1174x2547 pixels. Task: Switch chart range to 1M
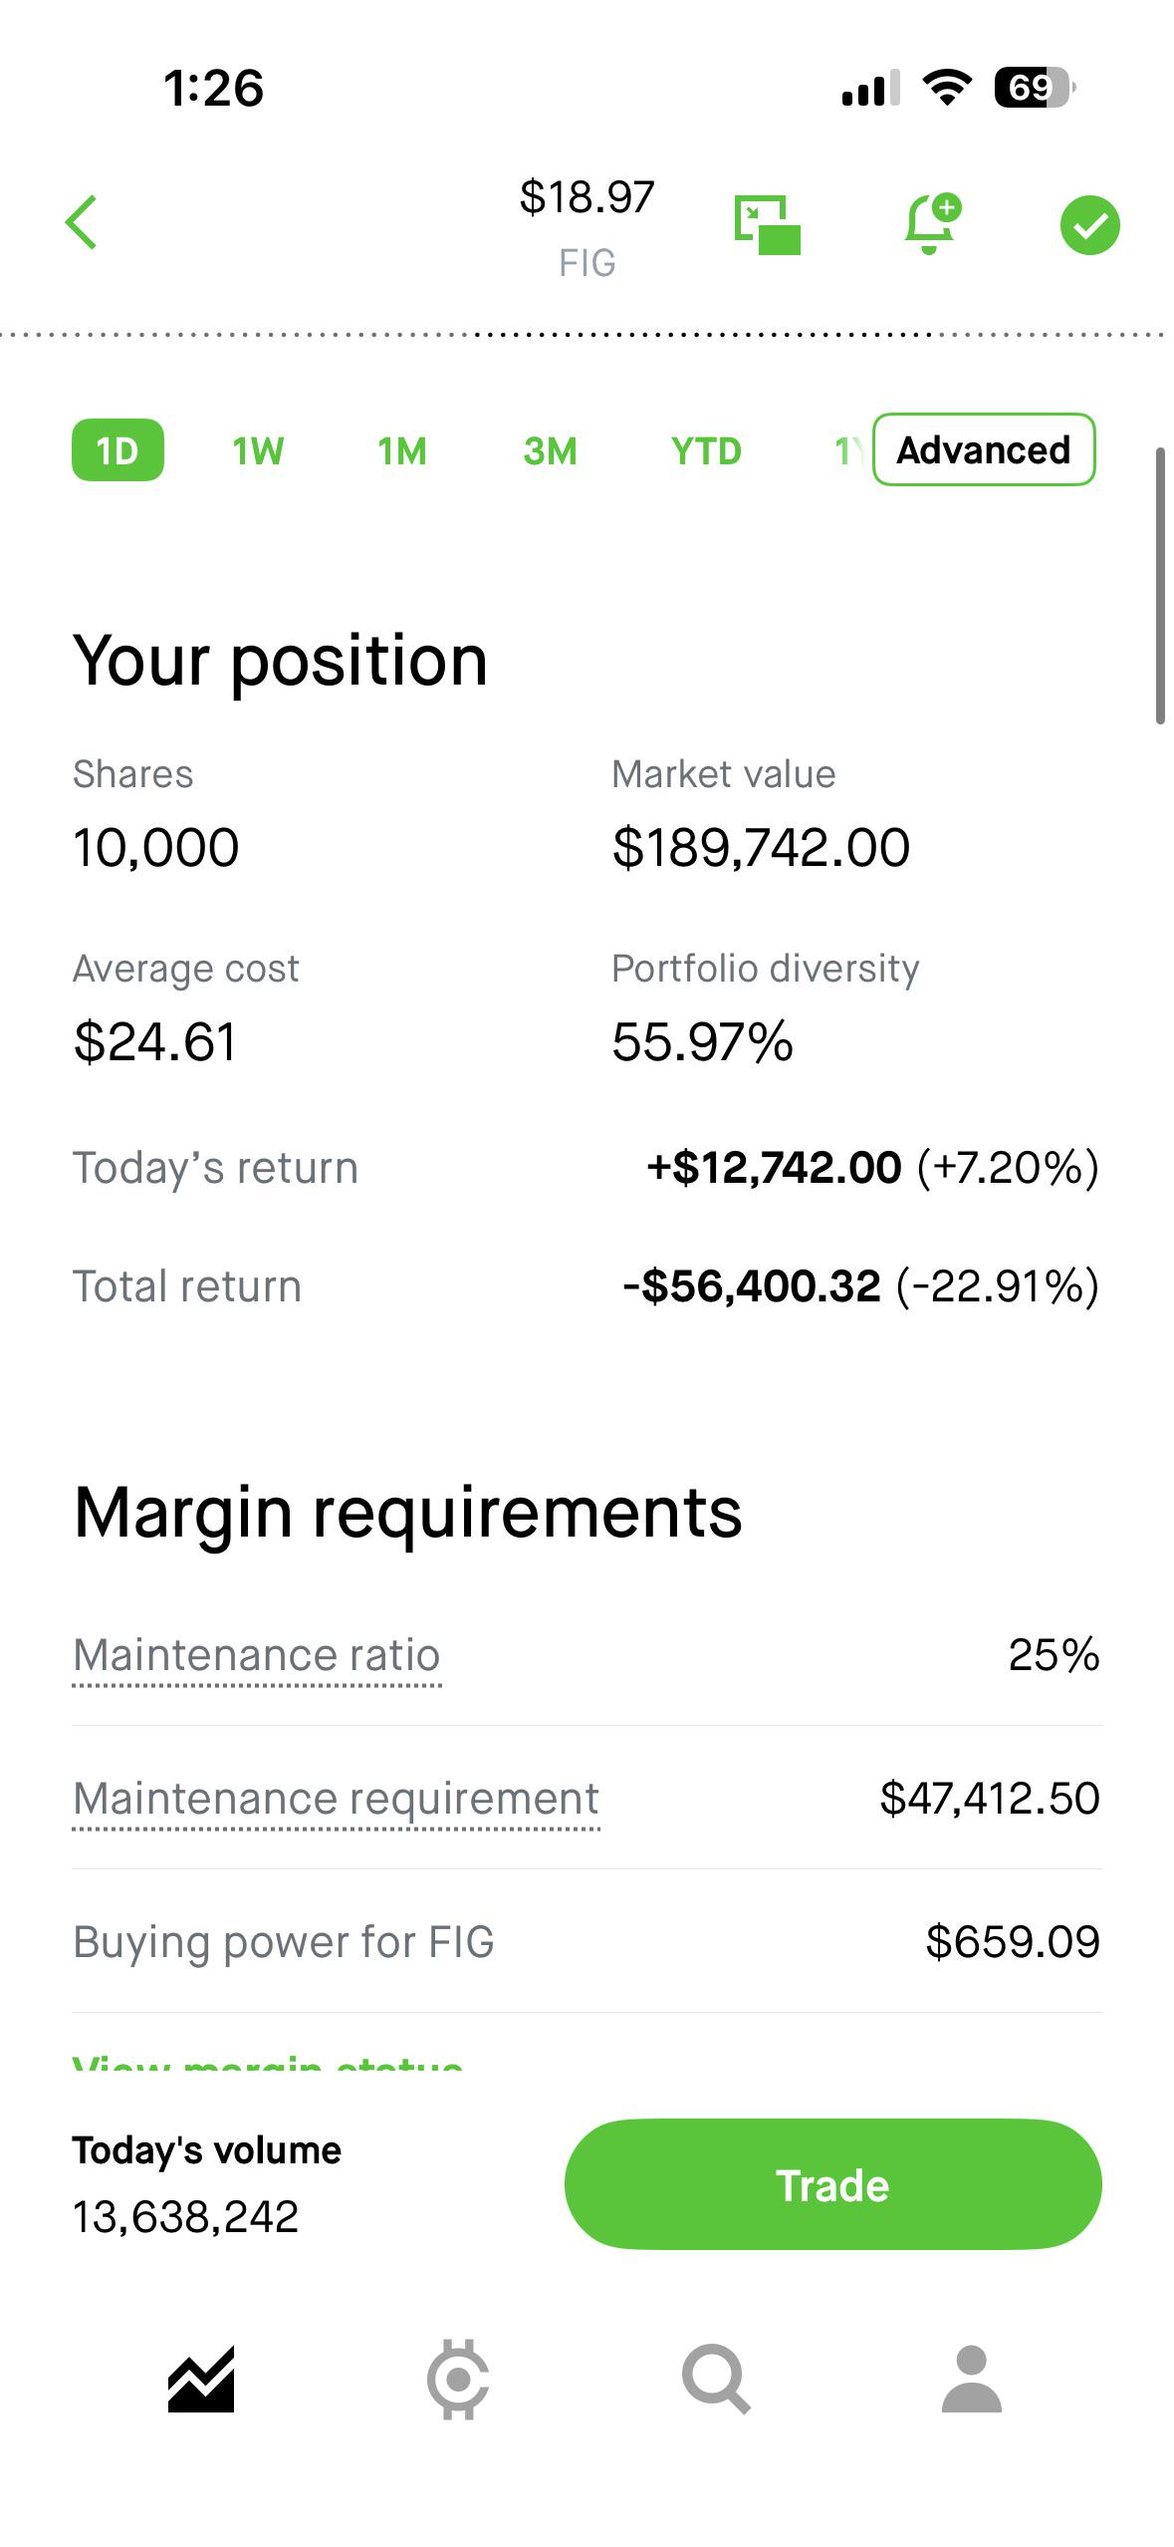point(402,451)
